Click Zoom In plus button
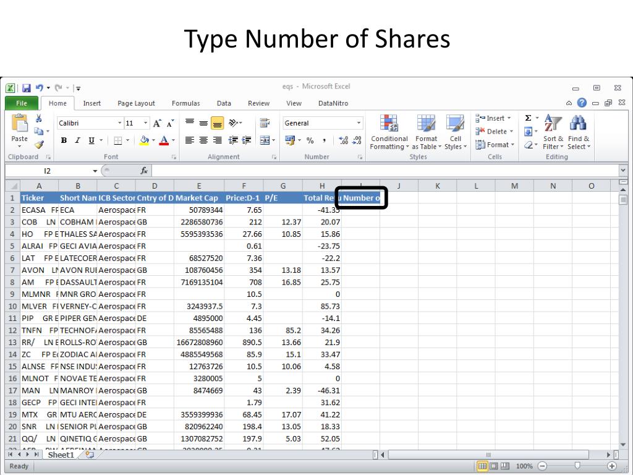The width and height of the screenshot is (633, 475). click(612, 466)
